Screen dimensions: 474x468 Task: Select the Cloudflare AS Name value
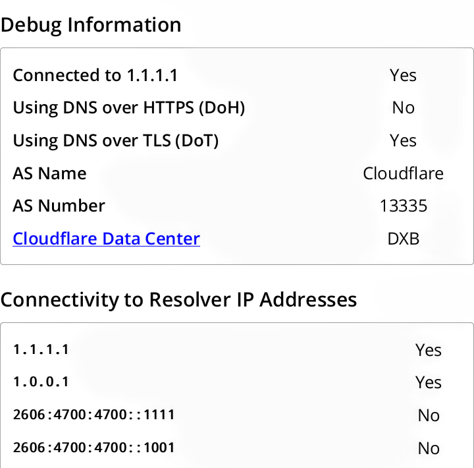click(x=403, y=173)
